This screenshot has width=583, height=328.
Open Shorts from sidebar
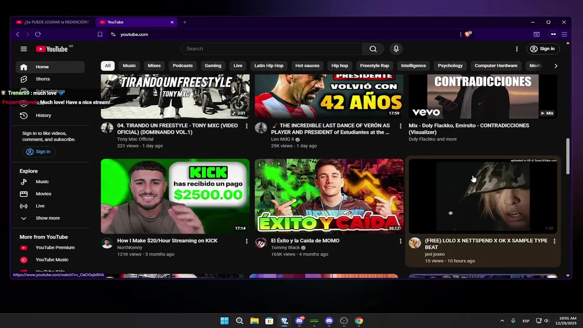[50, 79]
